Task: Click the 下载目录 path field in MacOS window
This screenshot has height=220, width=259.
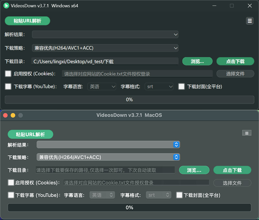Action: 105,170
